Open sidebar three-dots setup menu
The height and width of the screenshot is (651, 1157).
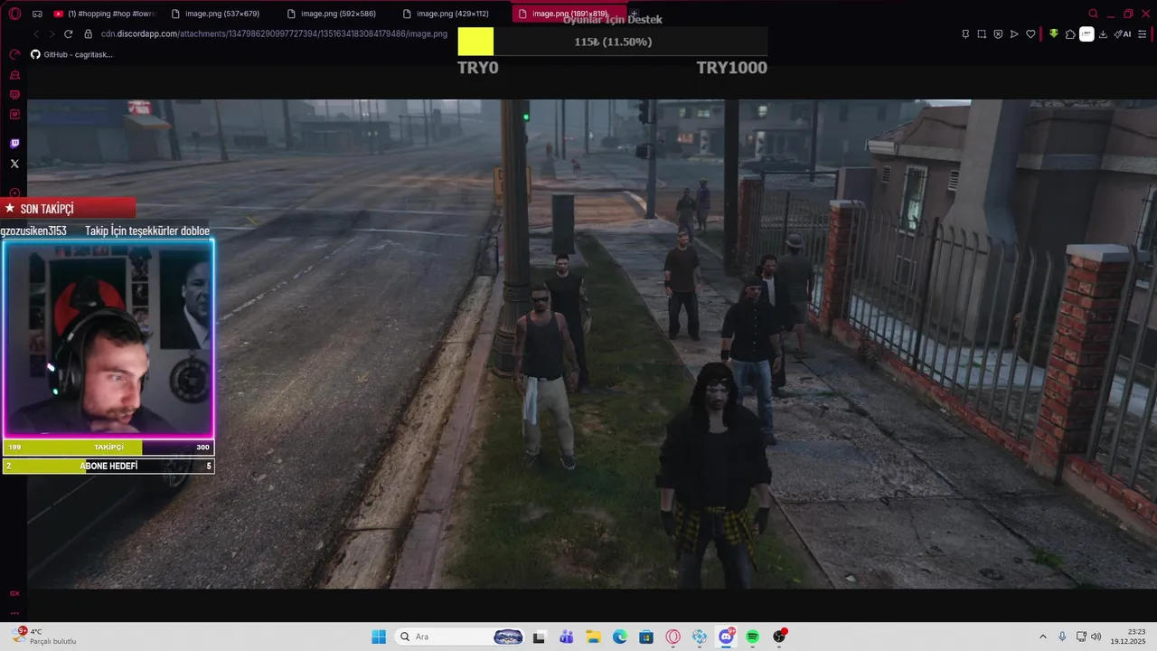coord(14,612)
